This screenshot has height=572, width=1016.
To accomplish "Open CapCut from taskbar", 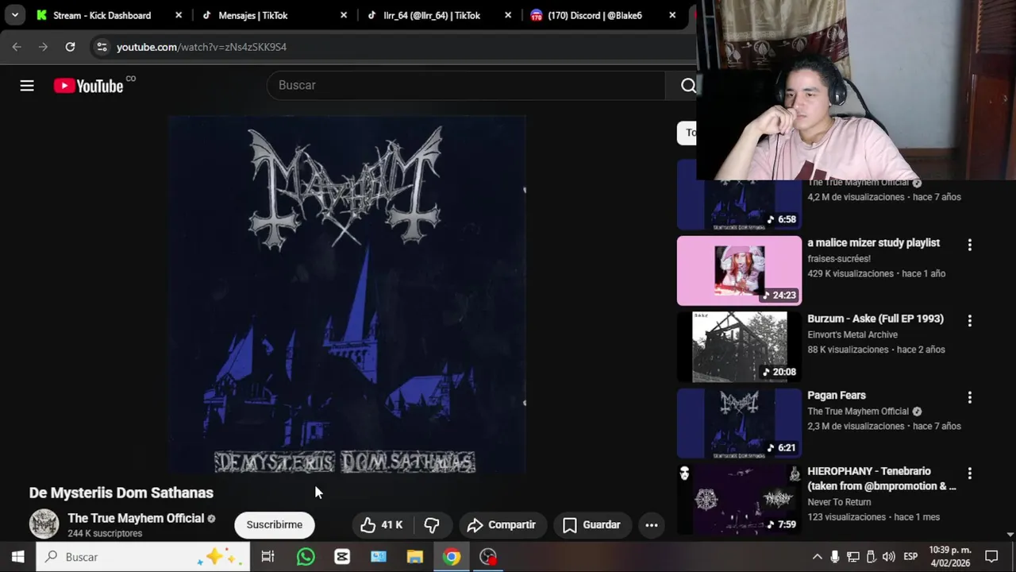I will pyautogui.click(x=342, y=557).
